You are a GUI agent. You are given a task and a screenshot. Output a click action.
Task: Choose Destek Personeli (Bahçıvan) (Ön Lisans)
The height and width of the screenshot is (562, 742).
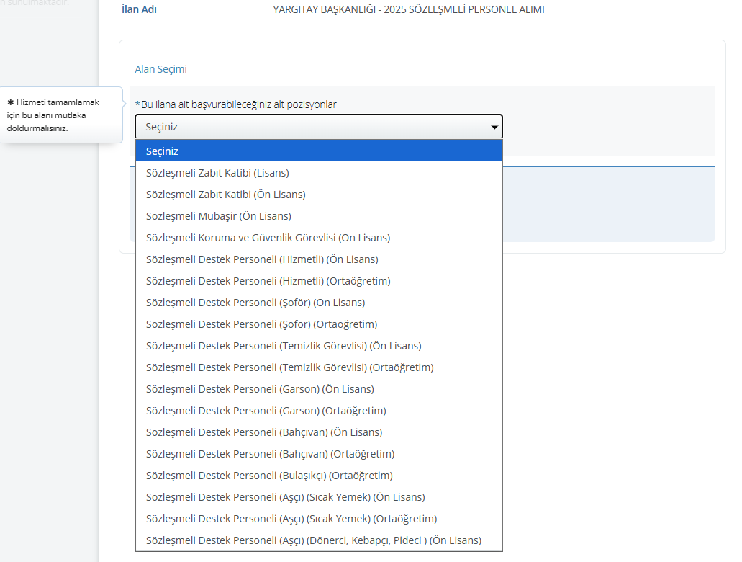coord(319,432)
